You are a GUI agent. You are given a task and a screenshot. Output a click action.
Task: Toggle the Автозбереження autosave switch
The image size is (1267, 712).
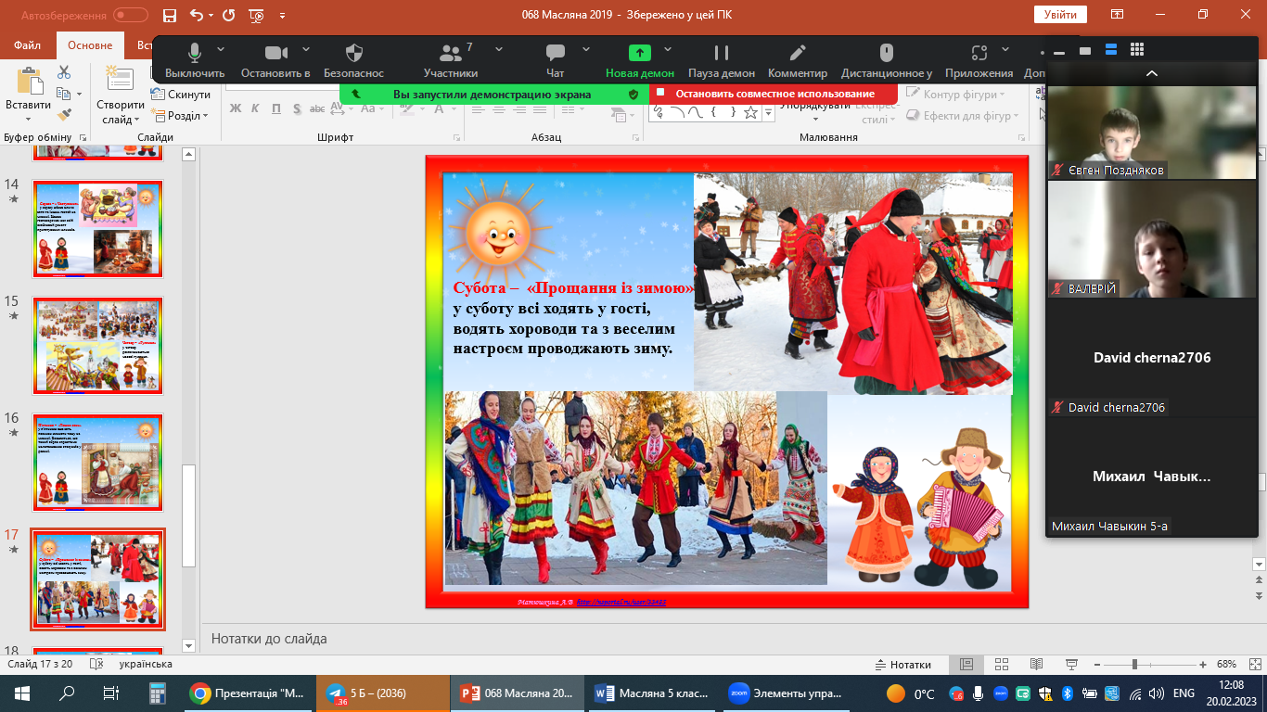click(x=131, y=15)
